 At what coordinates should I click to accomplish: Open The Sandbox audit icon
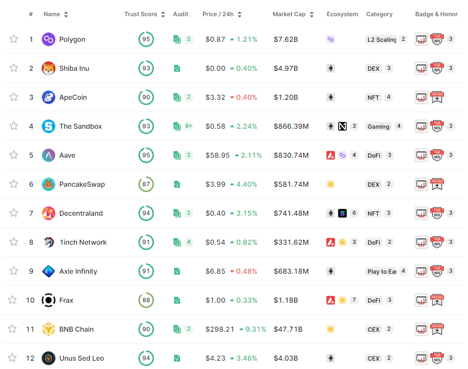[177, 126]
